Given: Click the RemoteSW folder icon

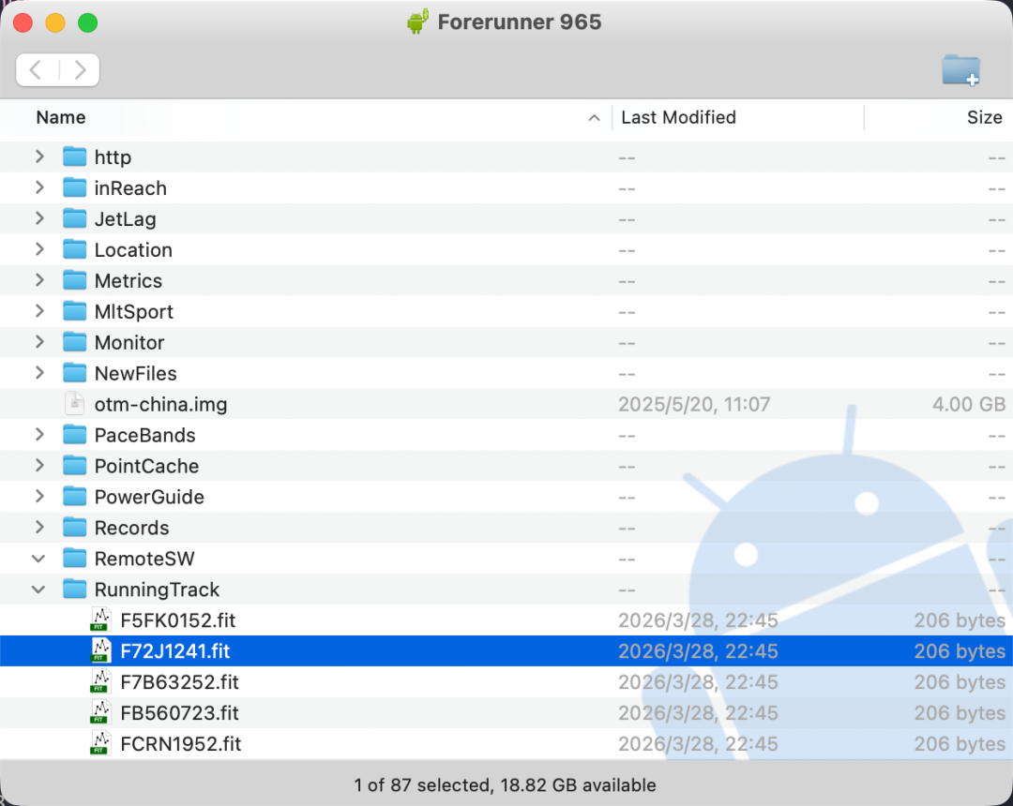Looking at the screenshot, I should coord(74,559).
